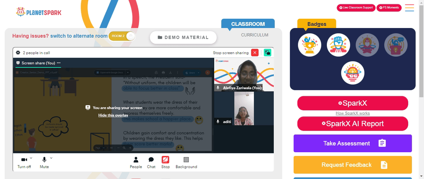The height and width of the screenshot is (179, 424).
Task: Click Alefiya Zariwala video tile
Action: (x=244, y=74)
